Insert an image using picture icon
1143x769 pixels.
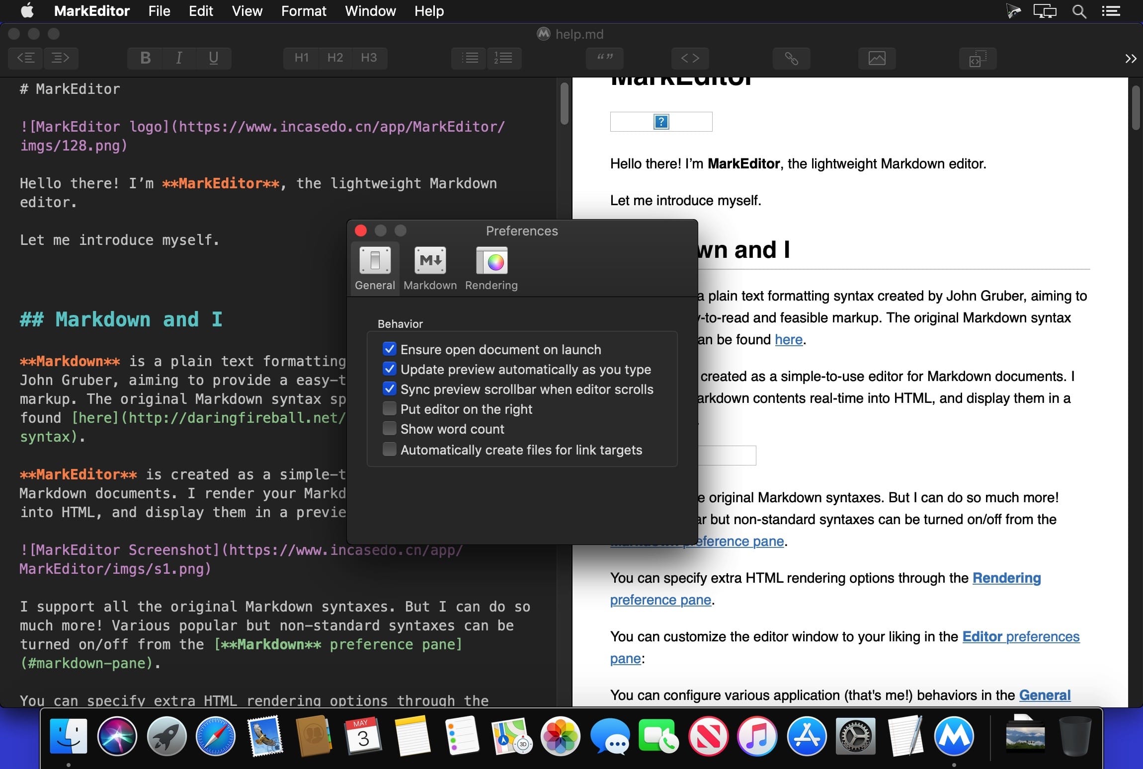coord(877,58)
